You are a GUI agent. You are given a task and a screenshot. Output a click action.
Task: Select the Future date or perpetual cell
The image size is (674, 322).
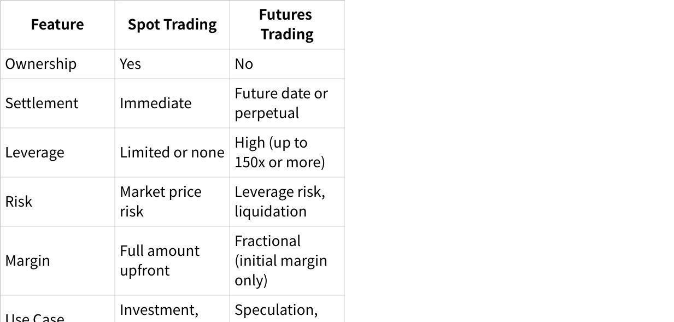point(281,103)
